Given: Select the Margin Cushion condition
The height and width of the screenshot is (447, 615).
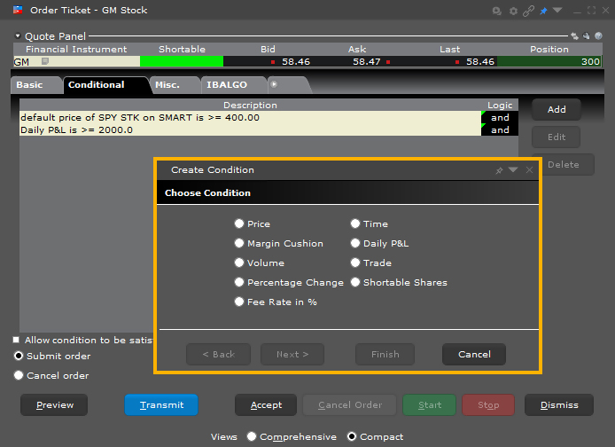Looking at the screenshot, I should 239,243.
